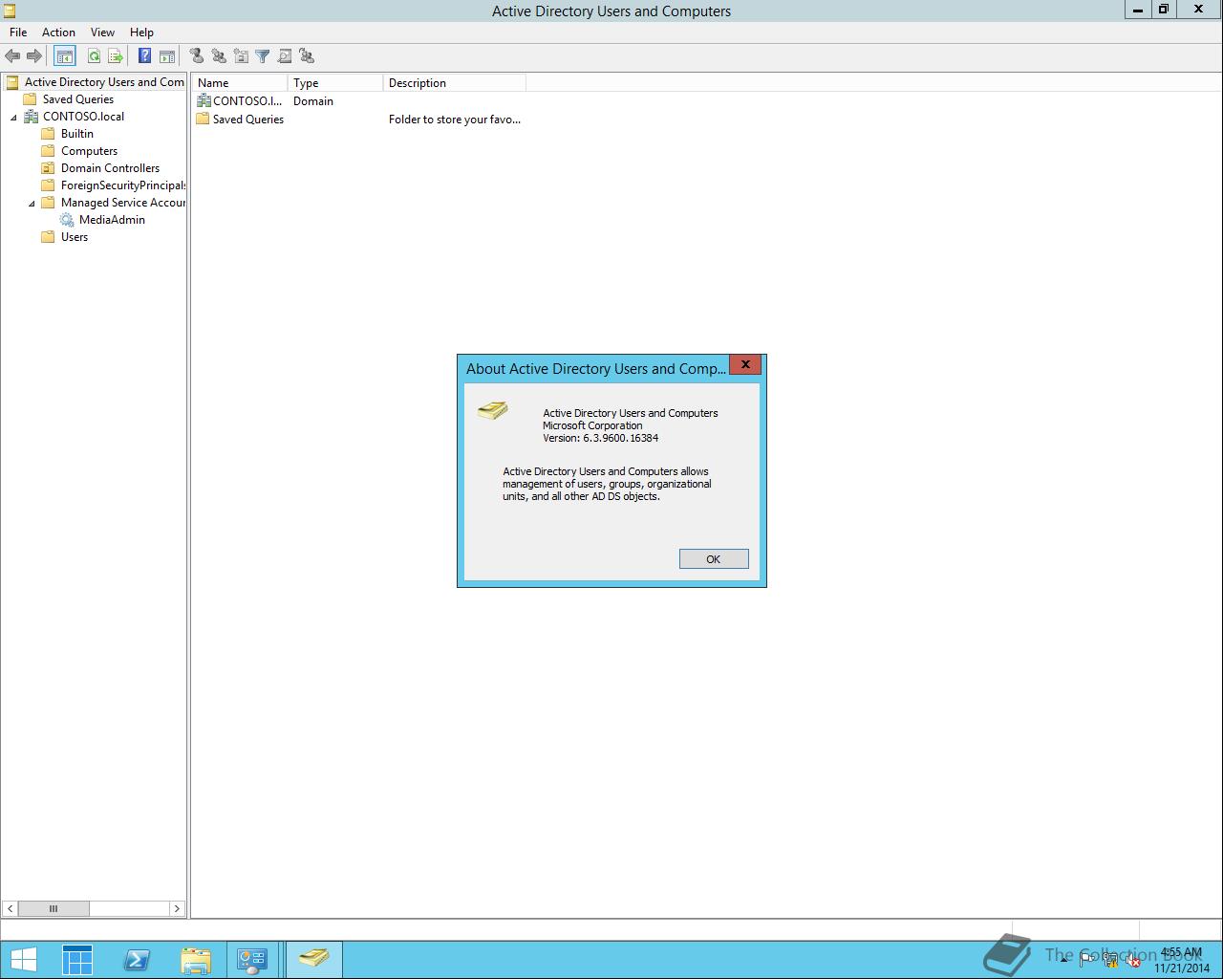Click the Create new user toolbar icon

[x=196, y=56]
